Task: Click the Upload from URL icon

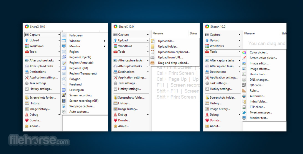Action: pos(153,57)
